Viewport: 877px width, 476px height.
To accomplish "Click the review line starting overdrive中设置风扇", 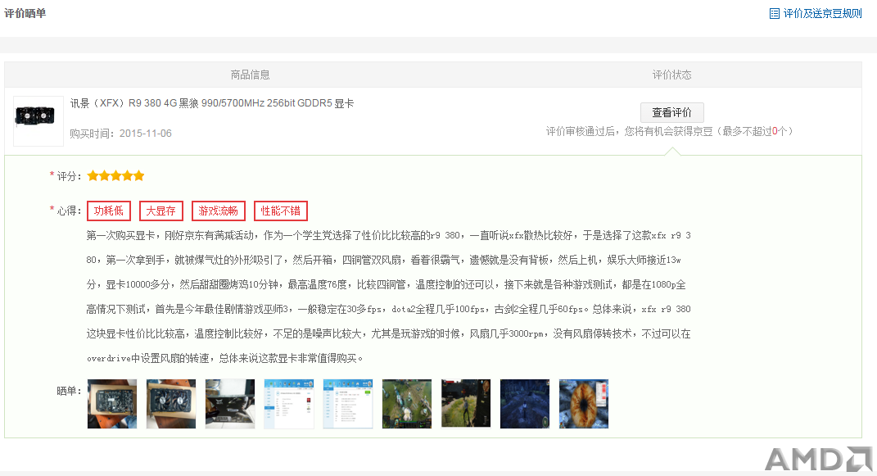I will 225,359.
